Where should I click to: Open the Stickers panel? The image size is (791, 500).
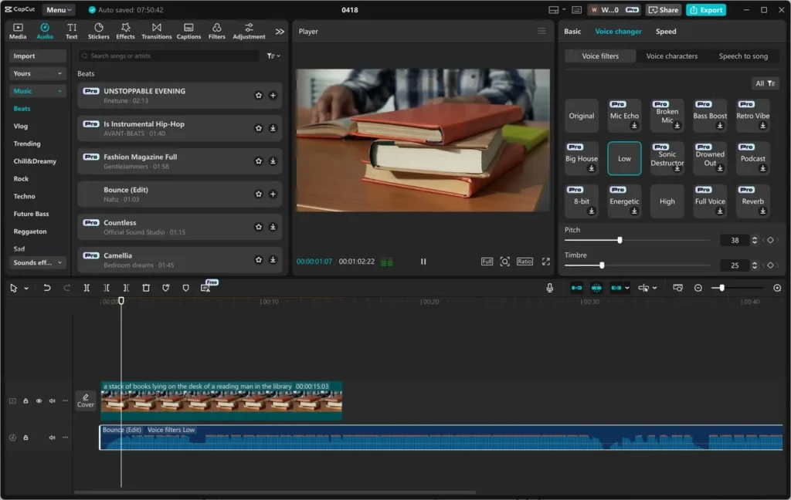[x=98, y=31]
